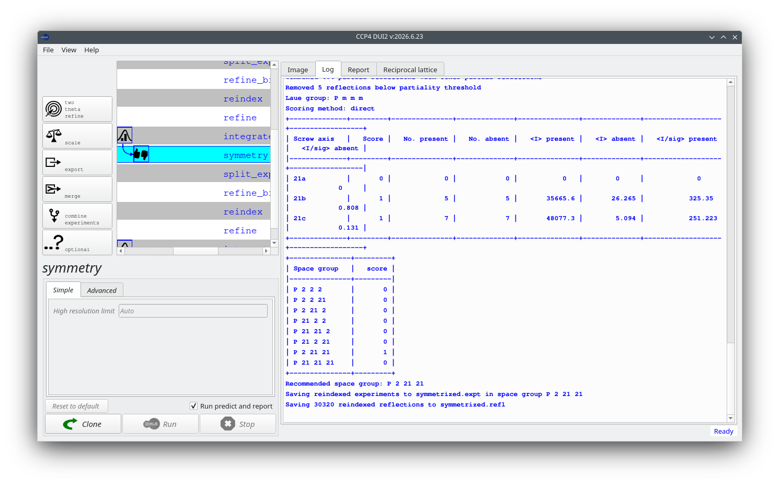Select the highlighted symmetry row in step tree
780x486 pixels.
coord(193,155)
